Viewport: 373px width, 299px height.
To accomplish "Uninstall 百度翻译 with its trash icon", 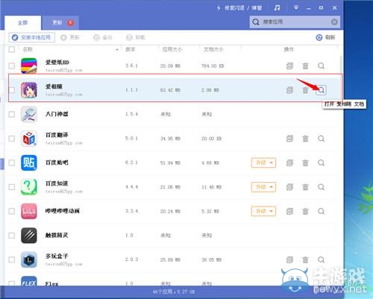I will [305, 139].
